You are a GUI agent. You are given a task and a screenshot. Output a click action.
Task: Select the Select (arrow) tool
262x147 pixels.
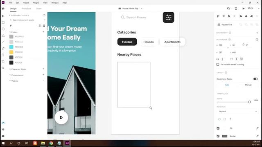[3, 16]
